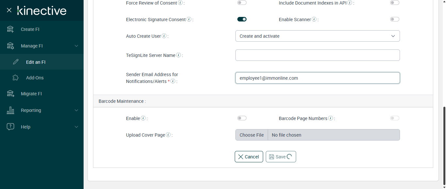This screenshot has width=446, height=189.
Task: Turn on Force Review of Consent
Action: [x=242, y=3]
